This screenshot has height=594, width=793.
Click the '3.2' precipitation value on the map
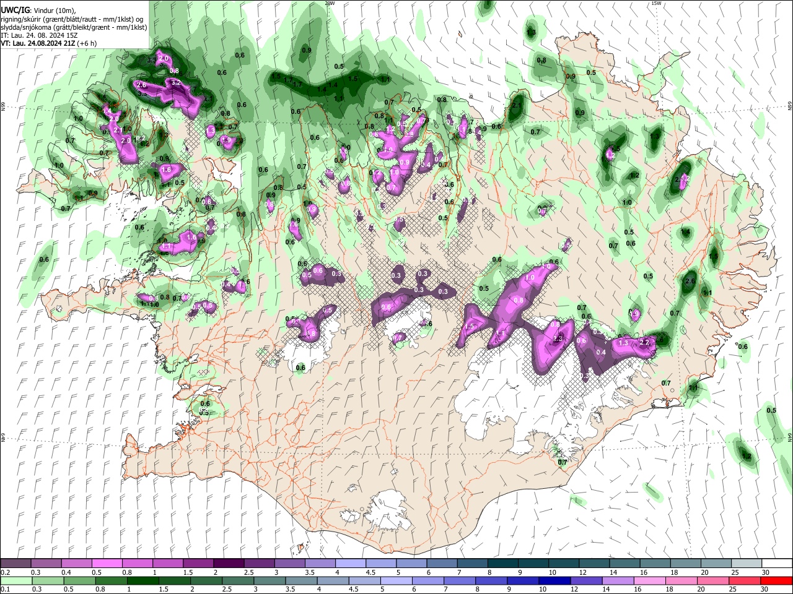(175, 82)
